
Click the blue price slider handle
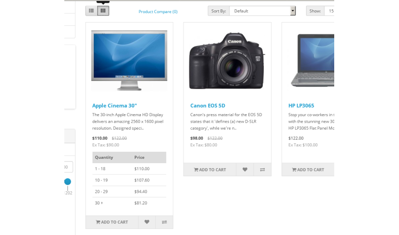[68, 181]
